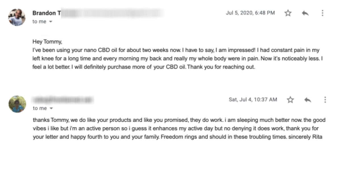The width and height of the screenshot is (341, 169).
Task: Reply to Brandon T's message
Action: coord(305,13)
